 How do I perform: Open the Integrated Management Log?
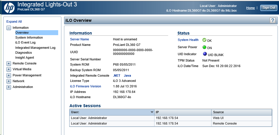(35, 48)
